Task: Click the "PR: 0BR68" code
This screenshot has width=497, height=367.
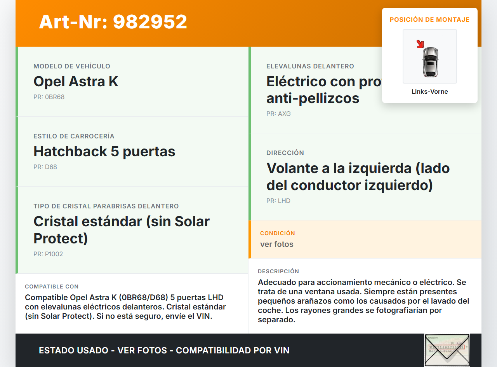Action: pyautogui.click(x=49, y=97)
